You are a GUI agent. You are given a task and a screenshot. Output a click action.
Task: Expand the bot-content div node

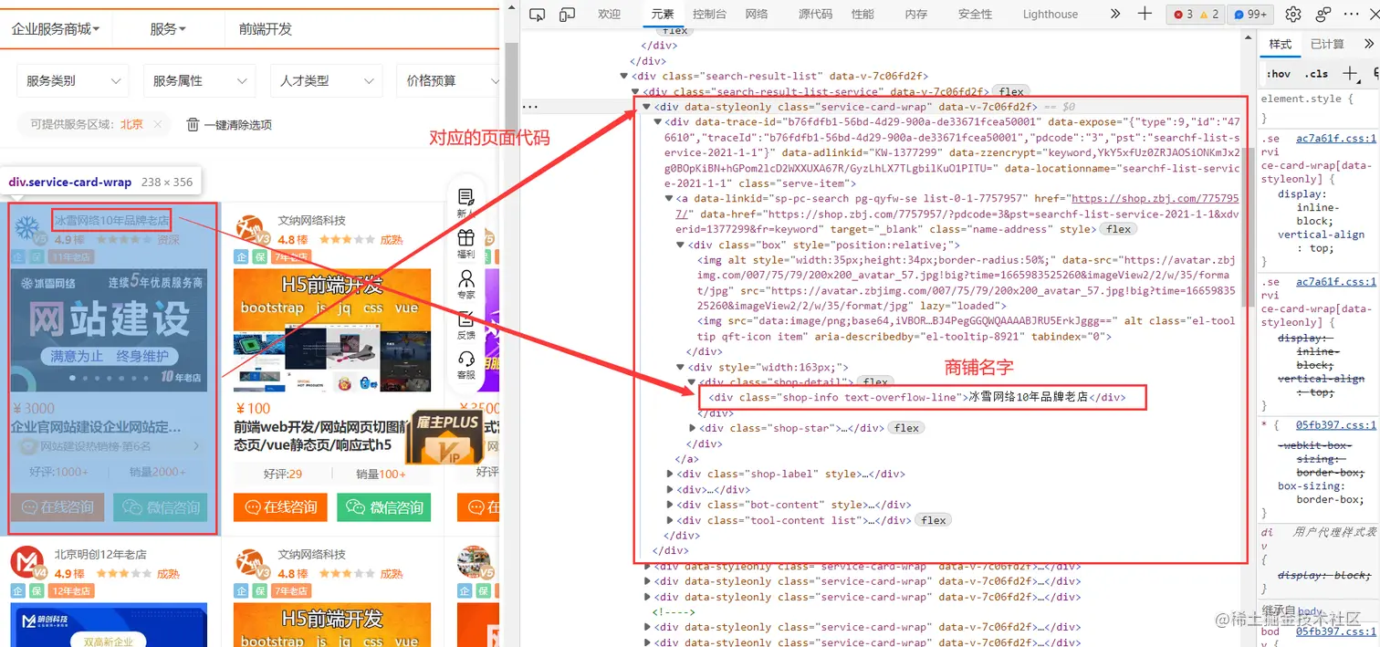tap(670, 505)
